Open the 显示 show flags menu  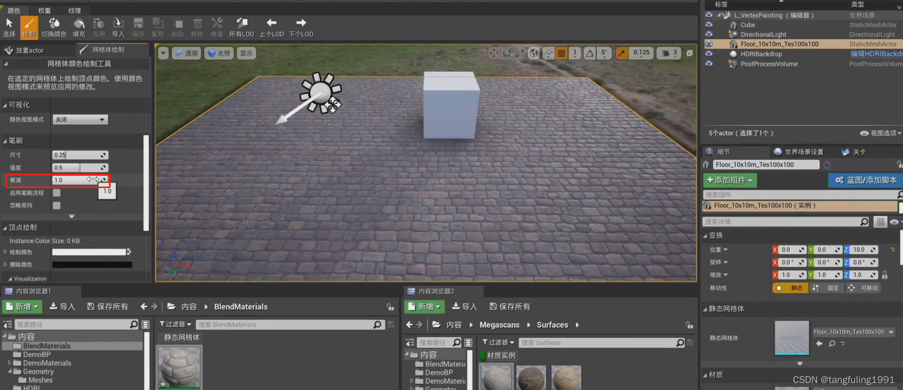pos(246,53)
